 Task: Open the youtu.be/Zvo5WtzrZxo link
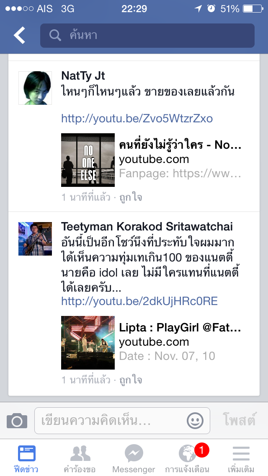(x=137, y=119)
